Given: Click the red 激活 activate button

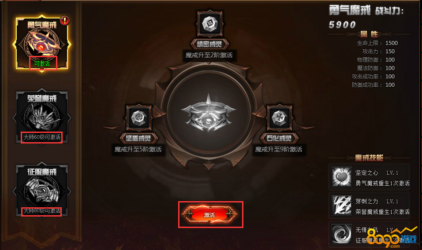Looking at the screenshot, I should coord(210,214).
